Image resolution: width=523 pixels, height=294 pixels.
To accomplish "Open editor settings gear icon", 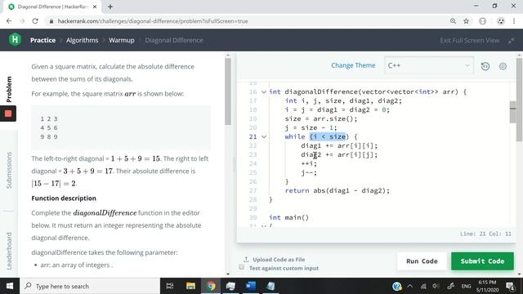I will (x=503, y=66).
